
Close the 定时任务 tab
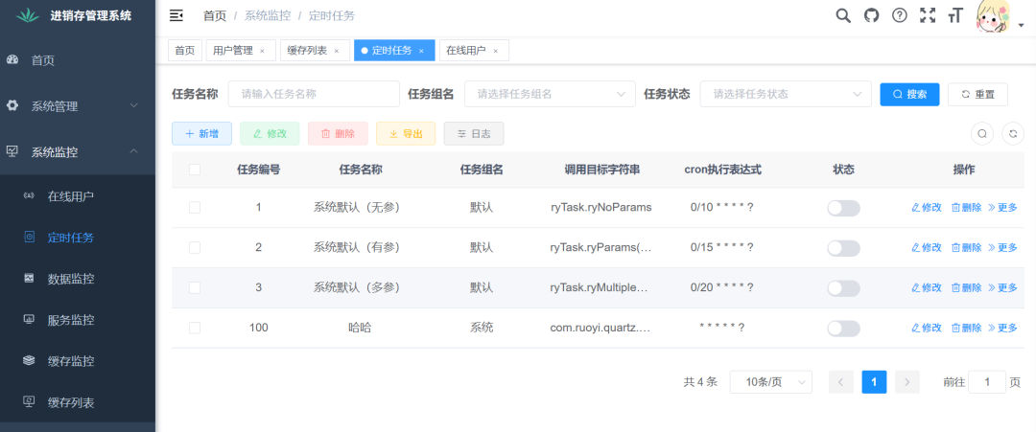pos(421,51)
